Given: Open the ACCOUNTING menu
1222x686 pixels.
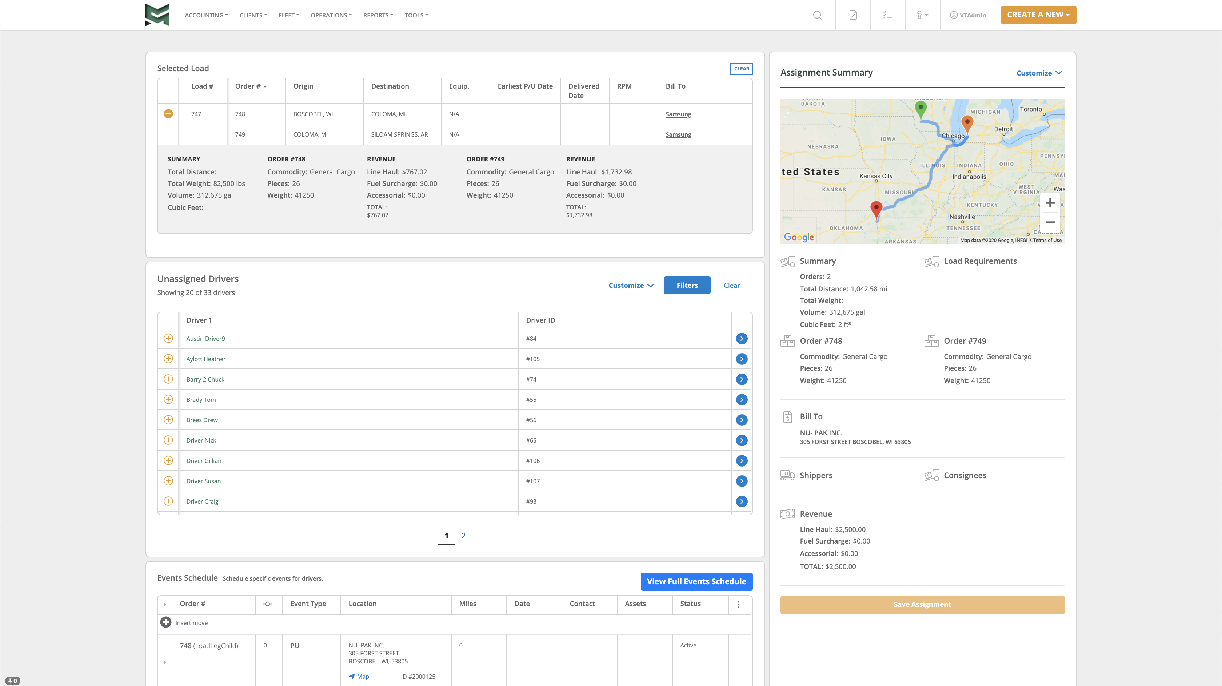Looking at the screenshot, I should coord(206,15).
